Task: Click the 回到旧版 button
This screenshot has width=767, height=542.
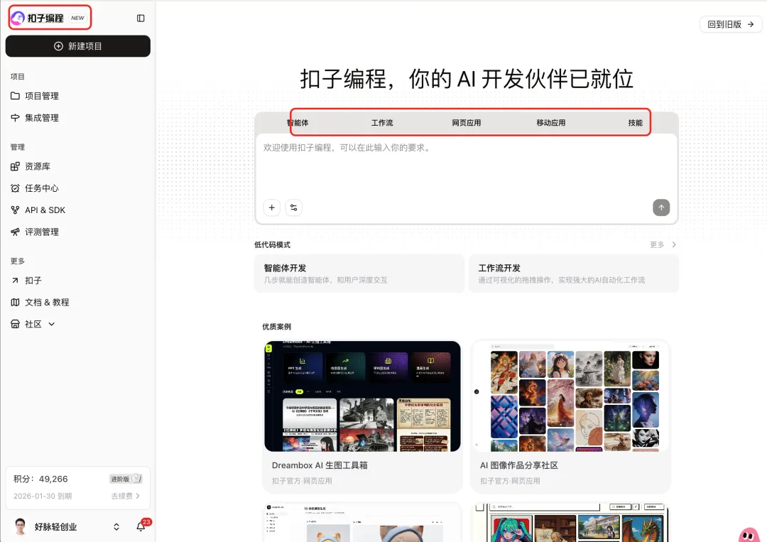Action: click(731, 24)
